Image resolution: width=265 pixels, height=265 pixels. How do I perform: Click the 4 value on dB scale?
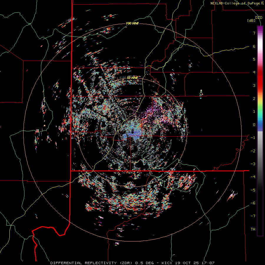(x=254, y=72)
